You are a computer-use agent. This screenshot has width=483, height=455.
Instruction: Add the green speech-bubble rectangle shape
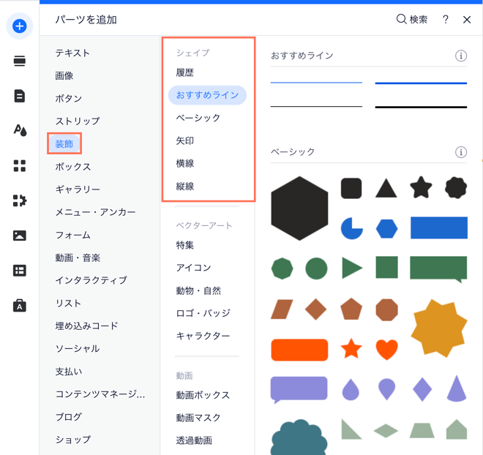tap(438, 269)
